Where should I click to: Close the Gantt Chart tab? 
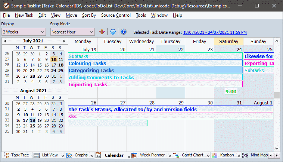pos(208,156)
